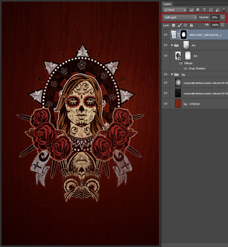Filter layers by shape layer icon
This screenshot has width=228, height=247.
[x=211, y=10]
